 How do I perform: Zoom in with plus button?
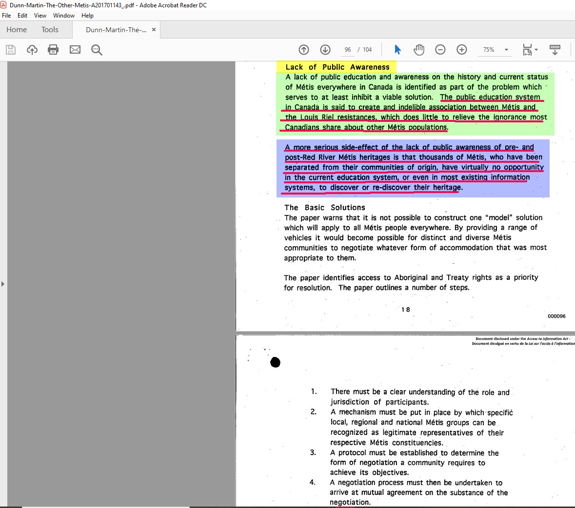tap(462, 49)
